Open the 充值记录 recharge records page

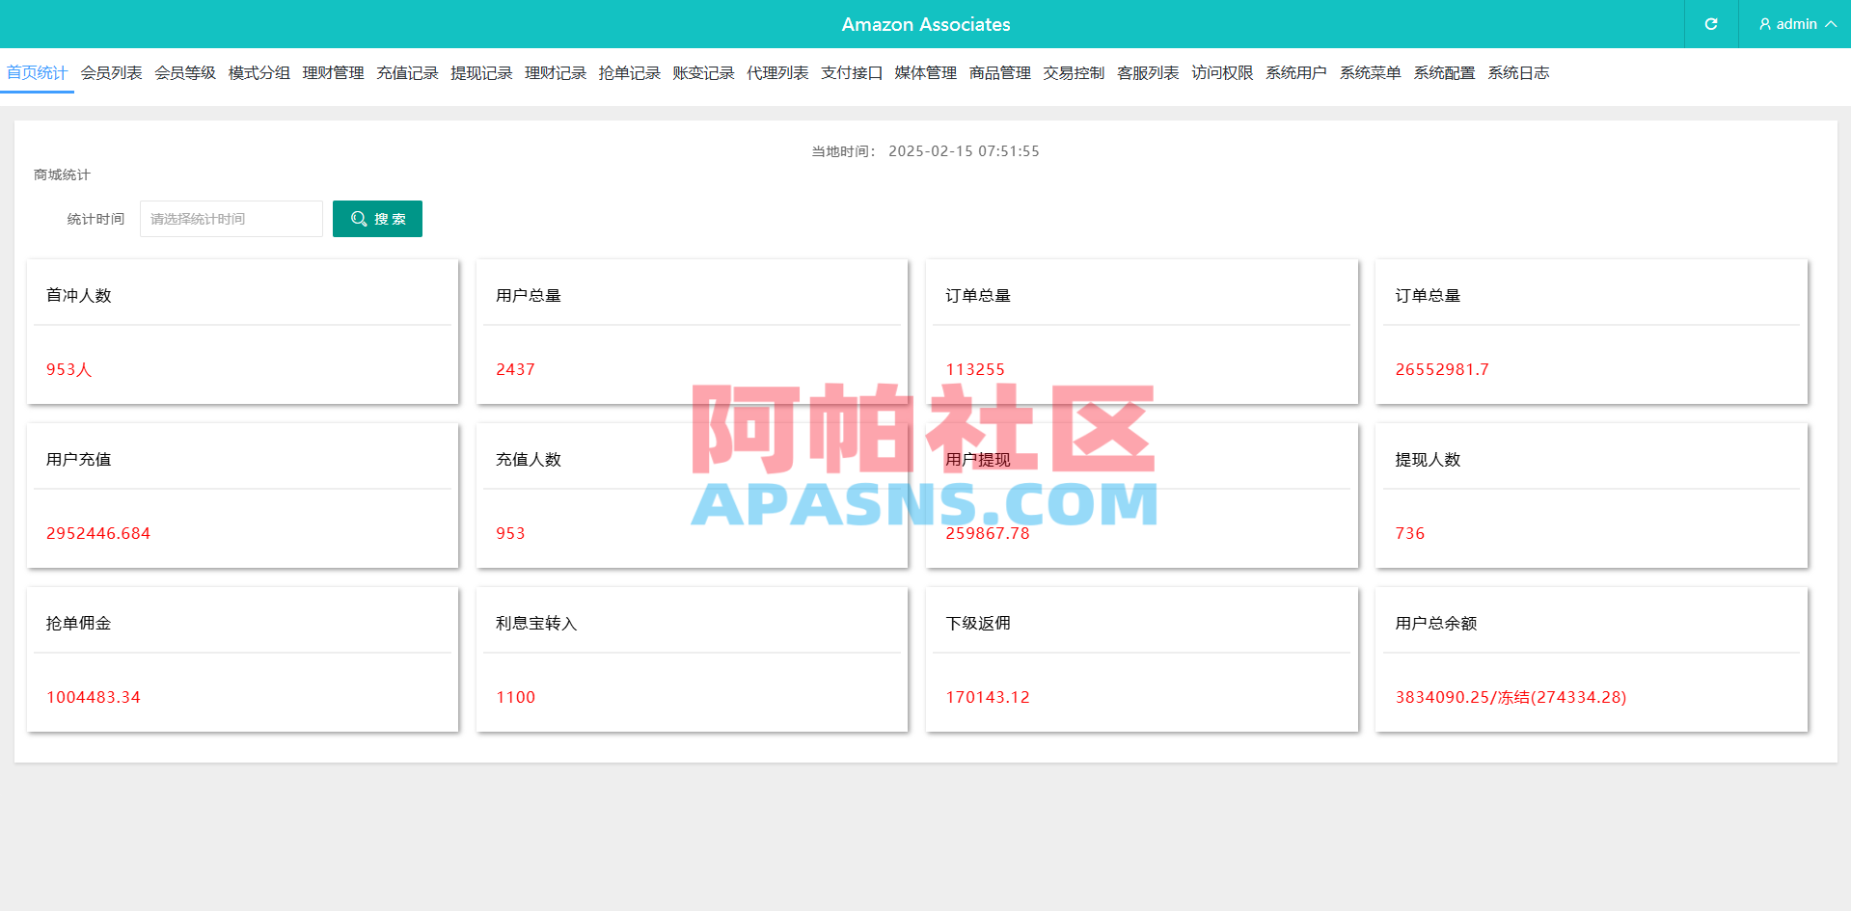tap(407, 72)
